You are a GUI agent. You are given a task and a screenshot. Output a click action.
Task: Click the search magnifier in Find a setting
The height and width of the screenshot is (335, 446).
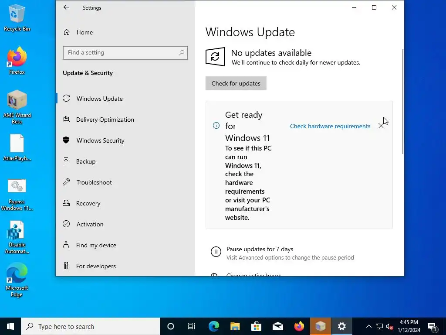click(x=182, y=53)
